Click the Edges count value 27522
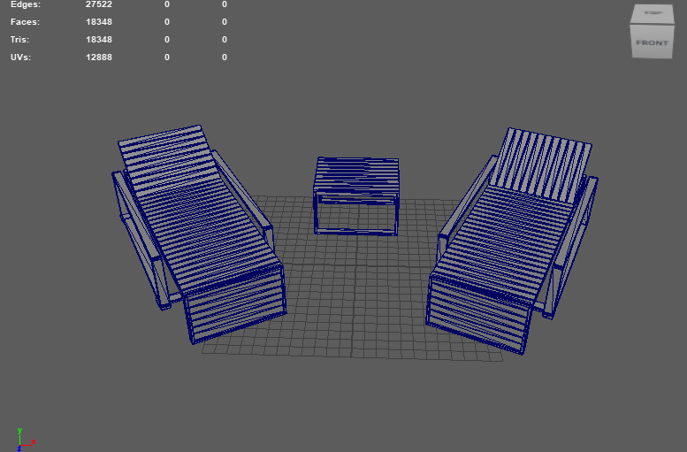687x452 pixels. 99,4
